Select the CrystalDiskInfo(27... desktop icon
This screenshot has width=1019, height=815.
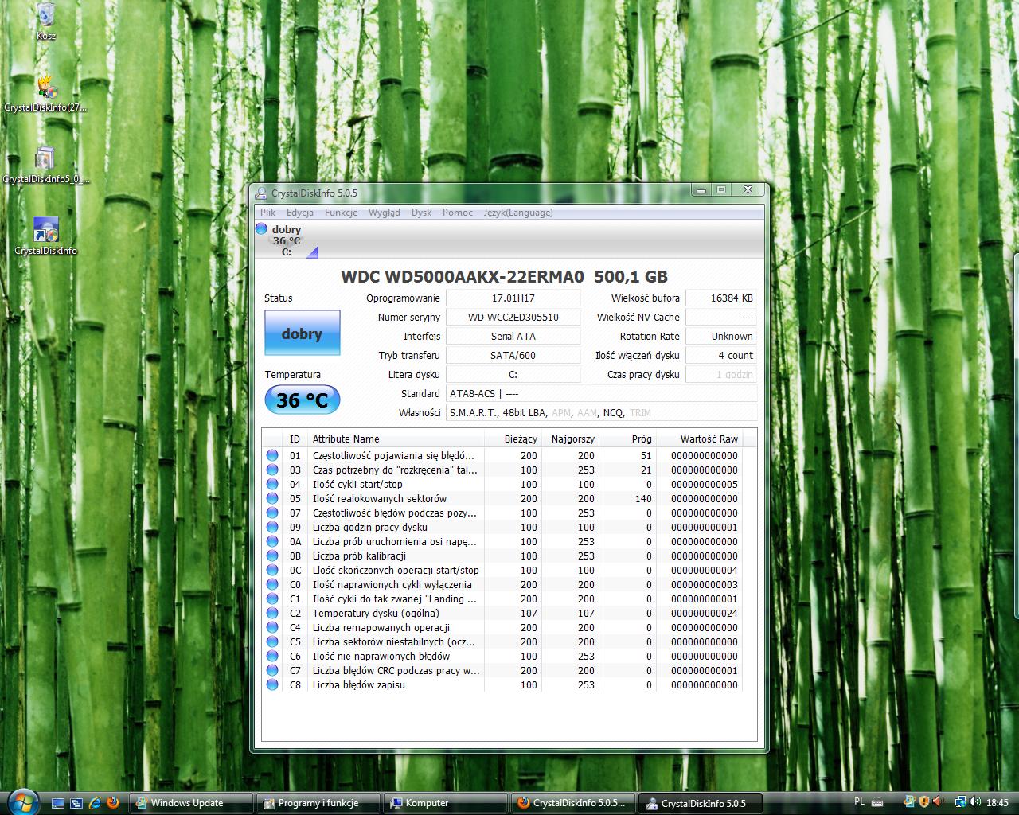click(x=45, y=93)
